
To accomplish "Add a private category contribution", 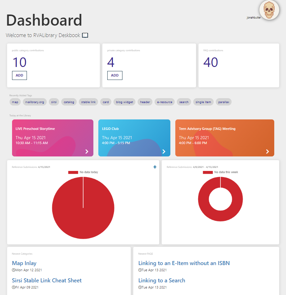I will click(x=115, y=75).
